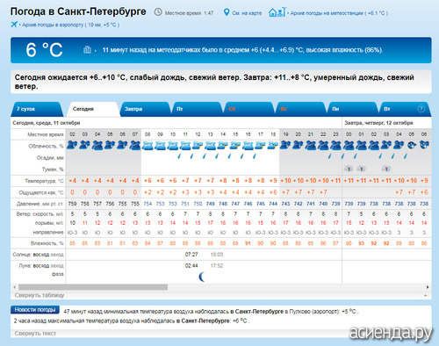Click the map pin location icon
439x346 pixels.
(227, 12)
